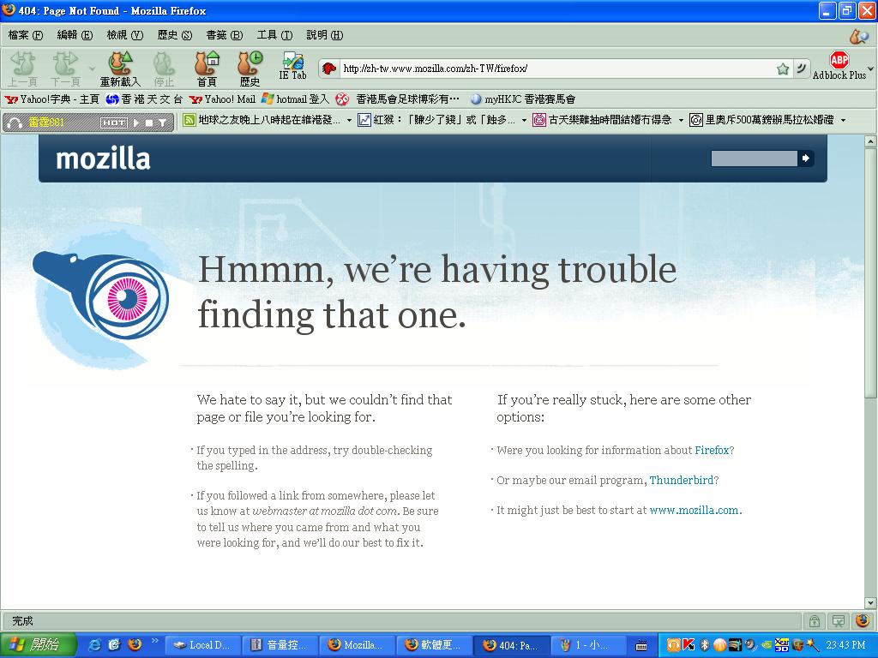Click the monitor icon in status bar

point(839,620)
